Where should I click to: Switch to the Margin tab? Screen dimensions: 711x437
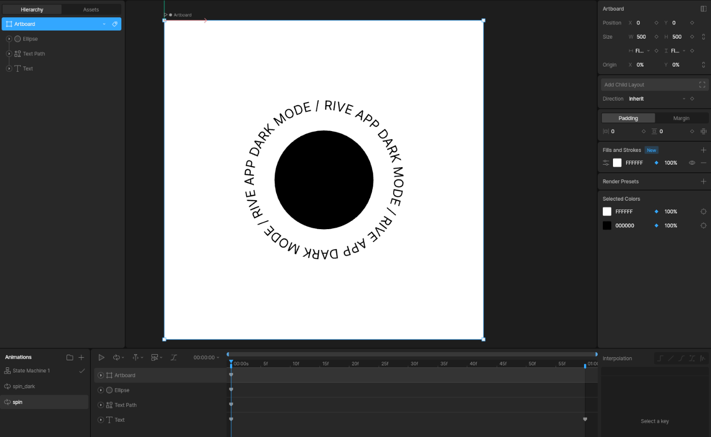tap(681, 118)
